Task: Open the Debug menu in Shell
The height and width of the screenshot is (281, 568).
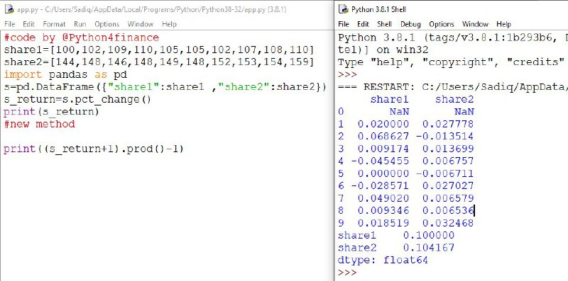Action: [410, 24]
